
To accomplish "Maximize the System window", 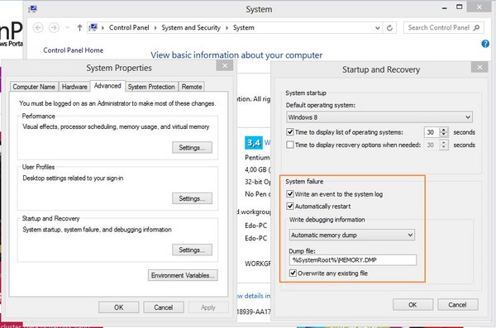I will [x=460, y=7].
